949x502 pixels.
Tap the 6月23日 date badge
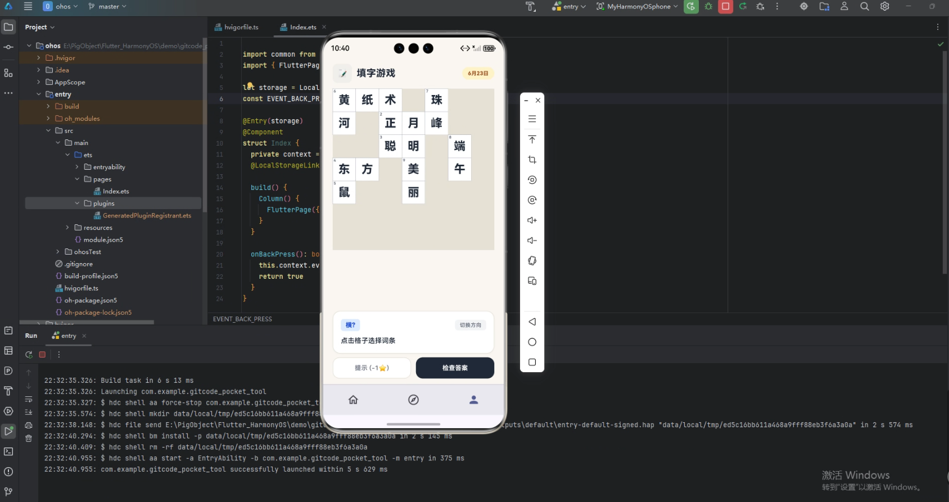478,73
